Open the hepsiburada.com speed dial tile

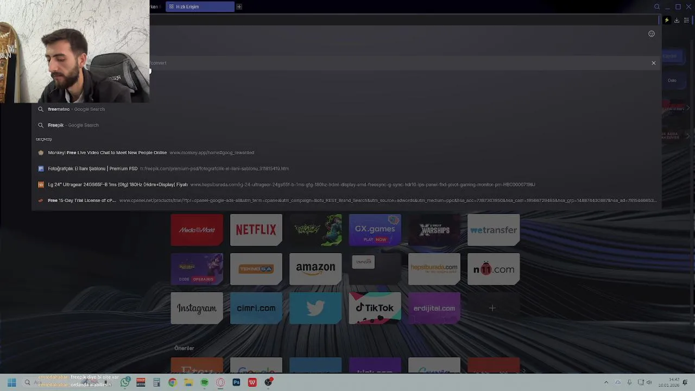(x=434, y=269)
